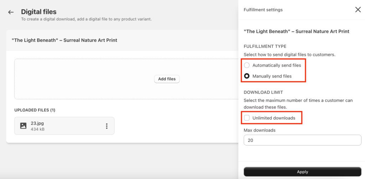365x179 pixels.
Task: Click the DOWNLOAD LIMIT section heading
Action: click(263, 93)
